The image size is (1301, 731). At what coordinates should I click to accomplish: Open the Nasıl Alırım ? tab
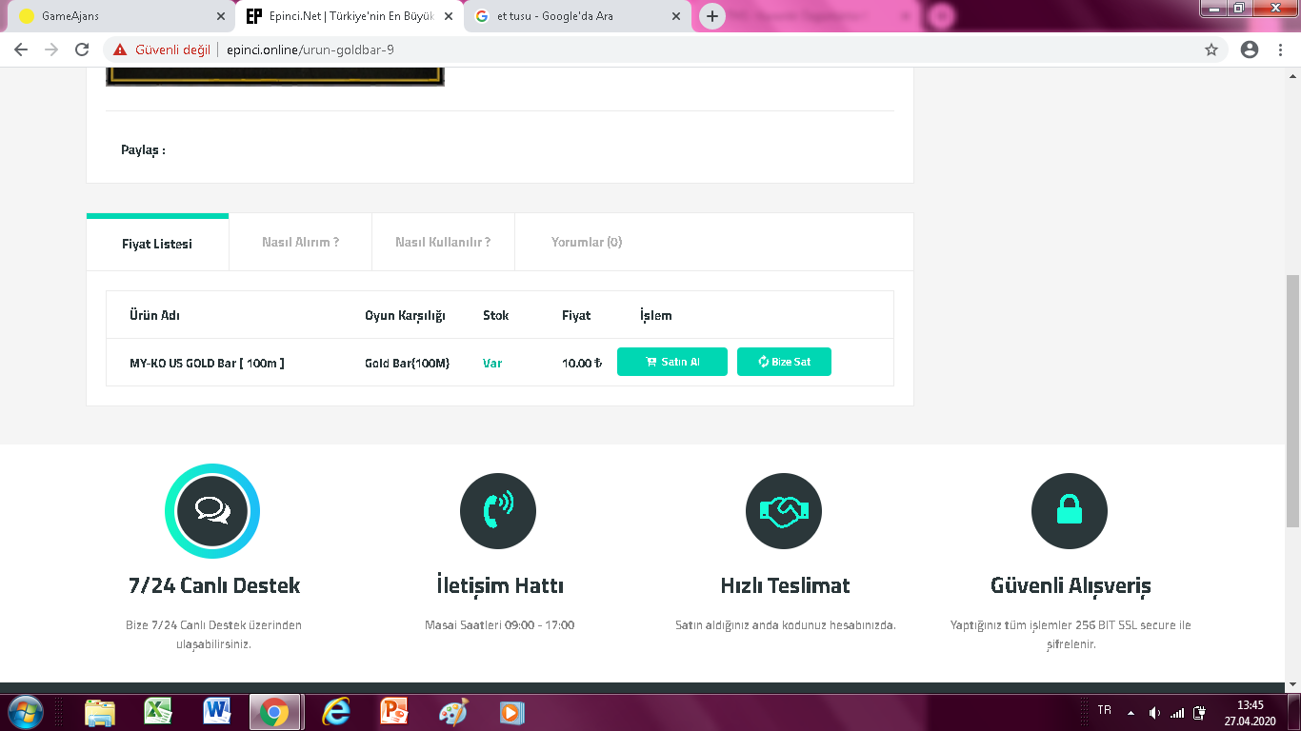[x=301, y=242]
